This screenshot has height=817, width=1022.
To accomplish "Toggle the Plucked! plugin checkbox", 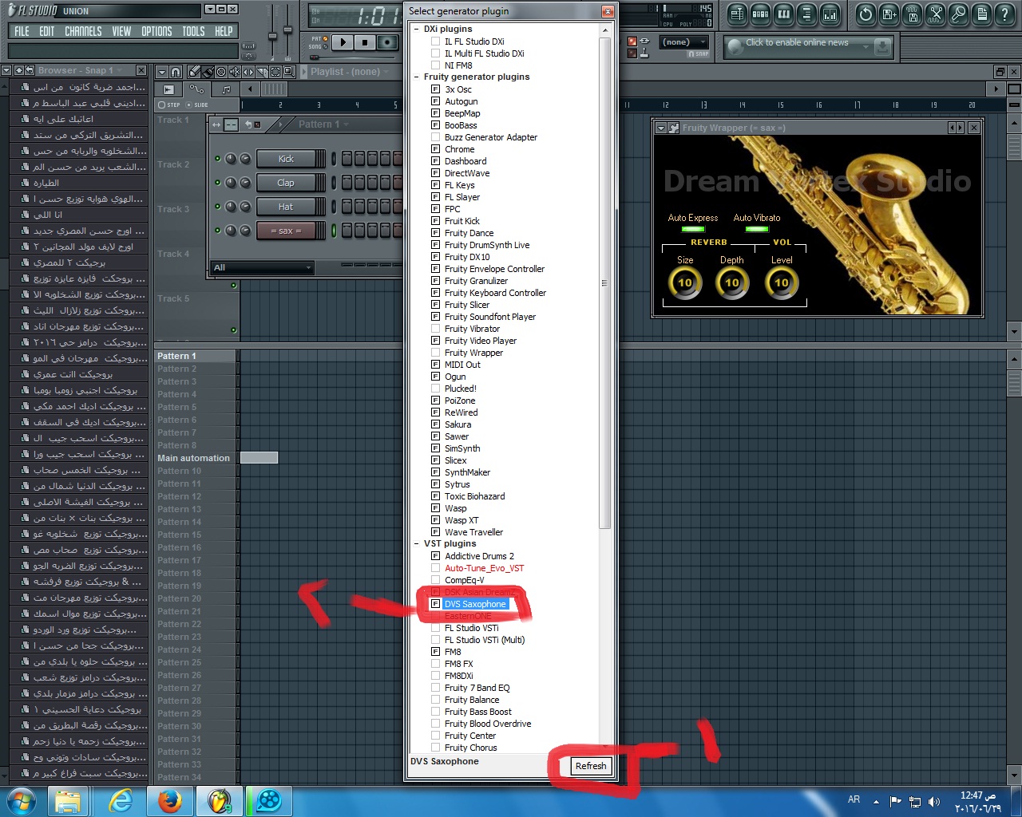I will (x=435, y=389).
